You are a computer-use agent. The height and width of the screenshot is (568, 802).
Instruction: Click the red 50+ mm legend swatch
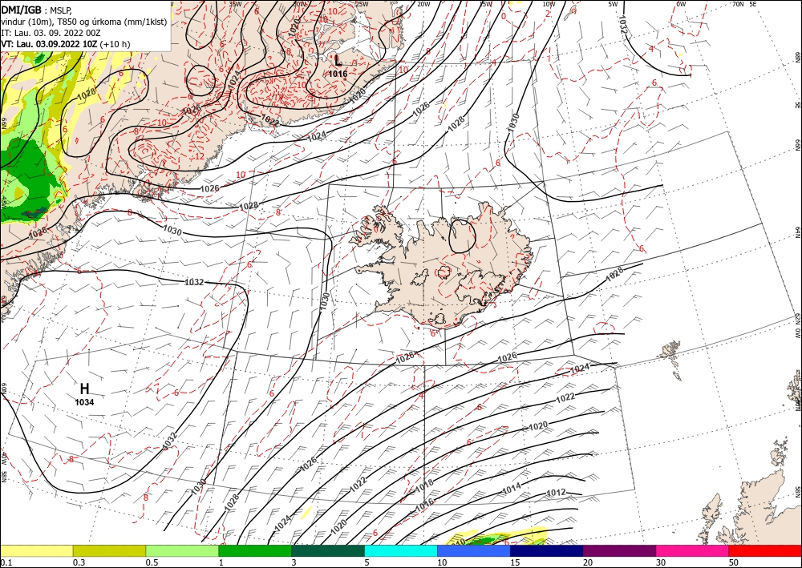[x=765, y=550]
